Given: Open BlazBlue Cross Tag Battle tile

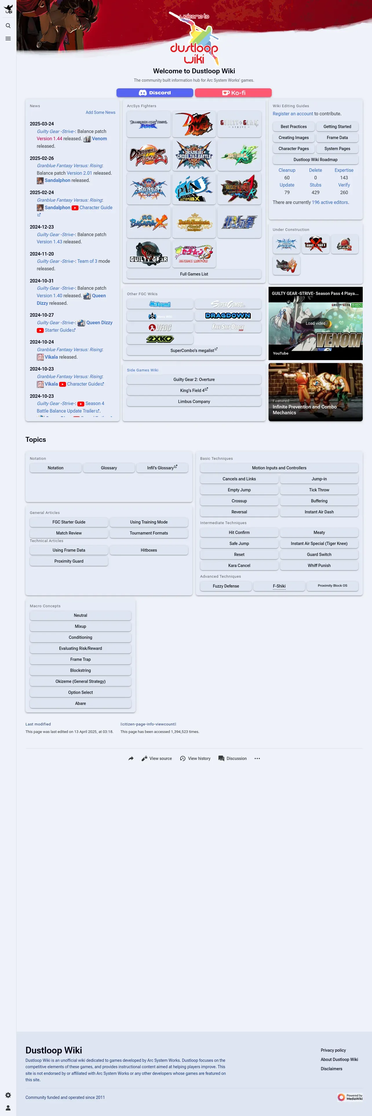Looking at the screenshot, I should (x=194, y=155).
